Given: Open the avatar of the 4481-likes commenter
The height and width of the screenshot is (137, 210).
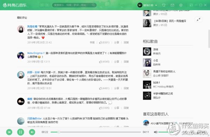Looking at the screenshot, I should point(21,75).
